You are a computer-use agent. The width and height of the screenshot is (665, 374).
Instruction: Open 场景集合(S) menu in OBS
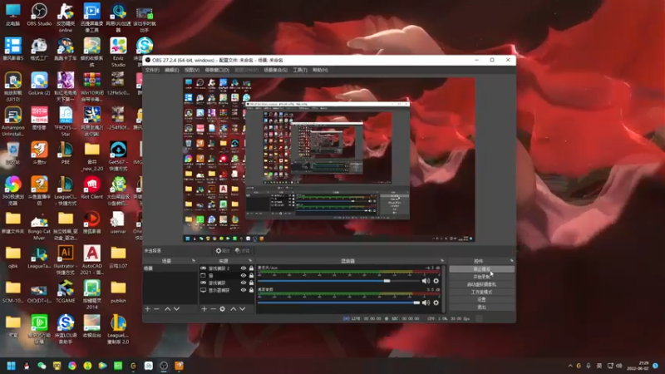(x=276, y=70)
